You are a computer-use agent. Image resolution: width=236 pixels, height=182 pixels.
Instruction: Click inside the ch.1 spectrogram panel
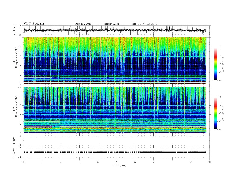pyautogui.click(x=115, y=61)
